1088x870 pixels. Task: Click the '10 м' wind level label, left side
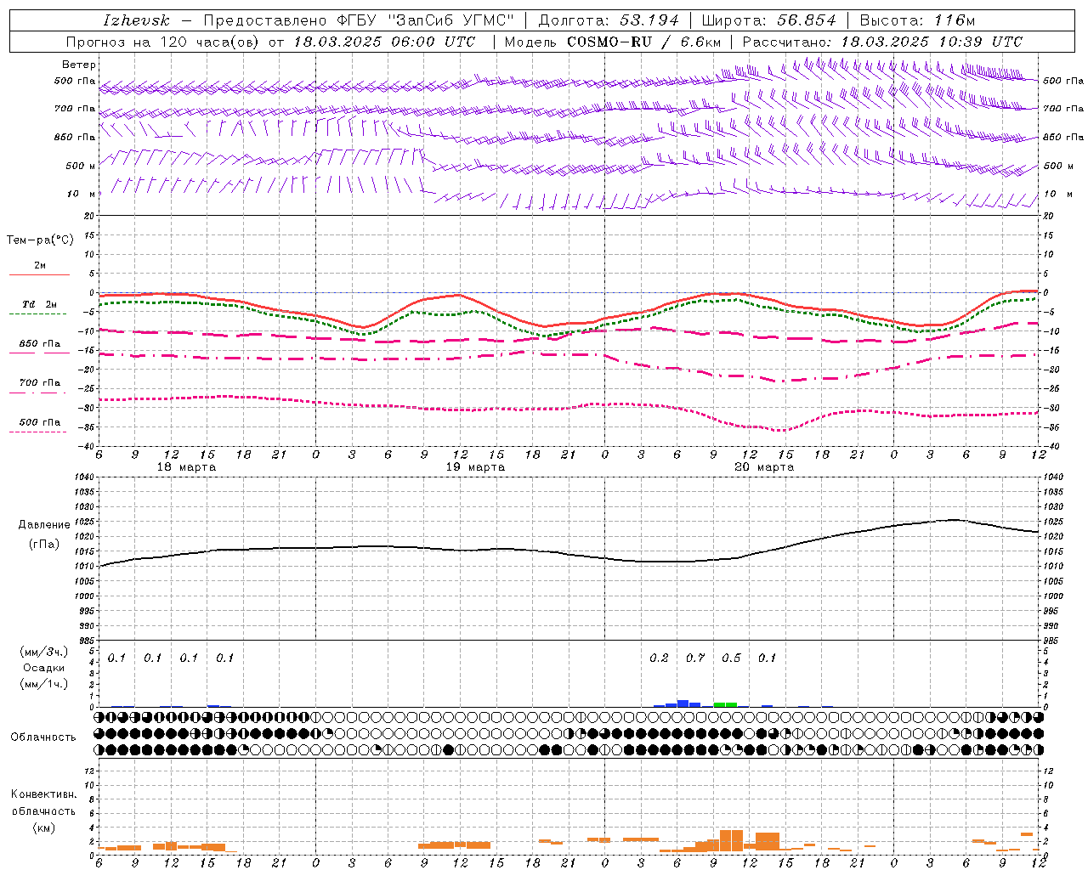pos(82,194)
